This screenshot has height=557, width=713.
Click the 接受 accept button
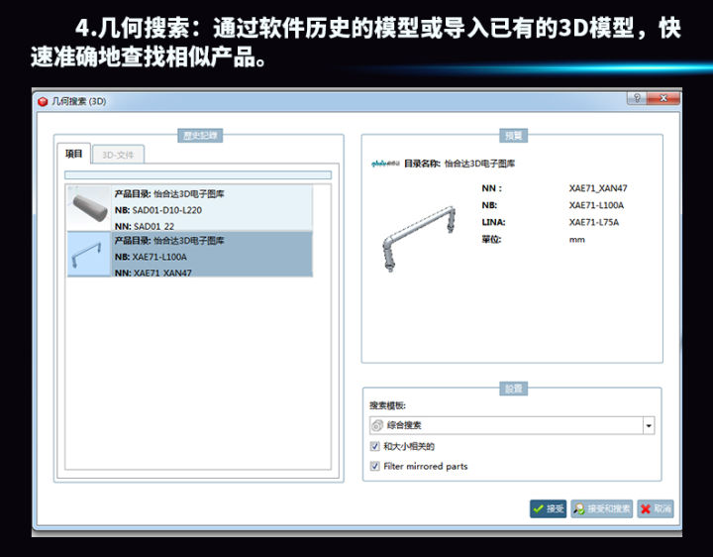tap(548, 508)
